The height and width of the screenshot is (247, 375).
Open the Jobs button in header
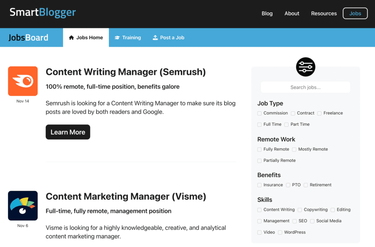(355, 13)
